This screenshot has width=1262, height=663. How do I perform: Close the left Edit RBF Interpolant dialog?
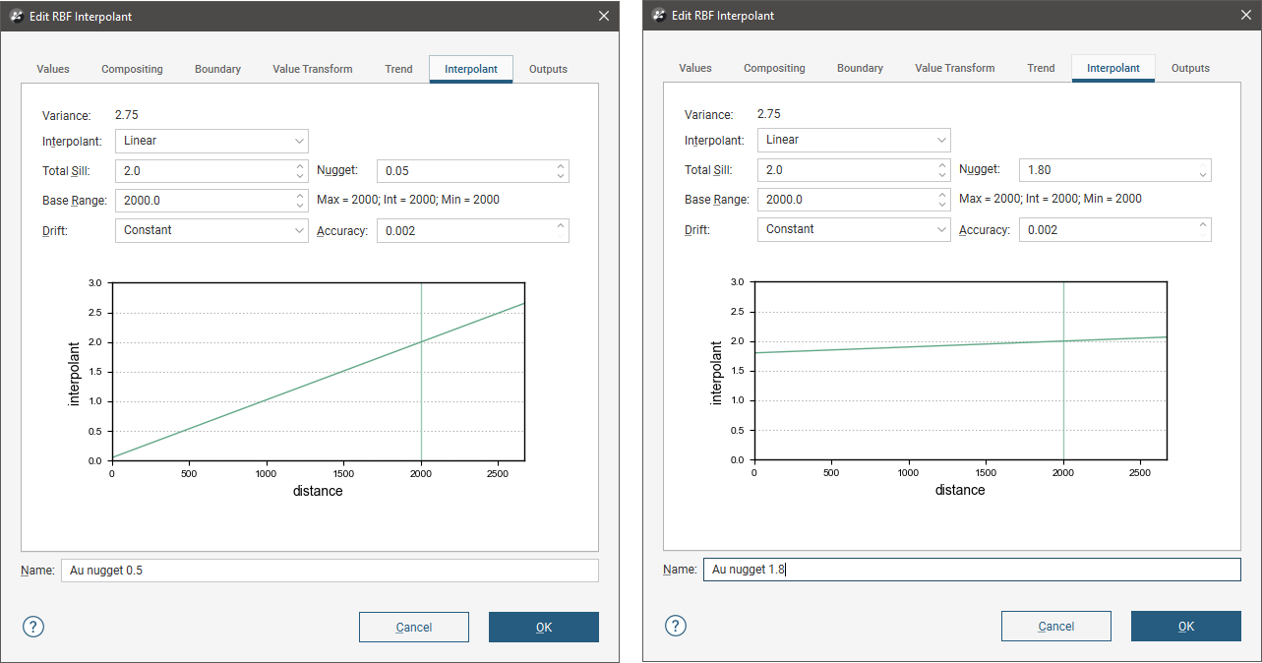[x=604, y=16]
